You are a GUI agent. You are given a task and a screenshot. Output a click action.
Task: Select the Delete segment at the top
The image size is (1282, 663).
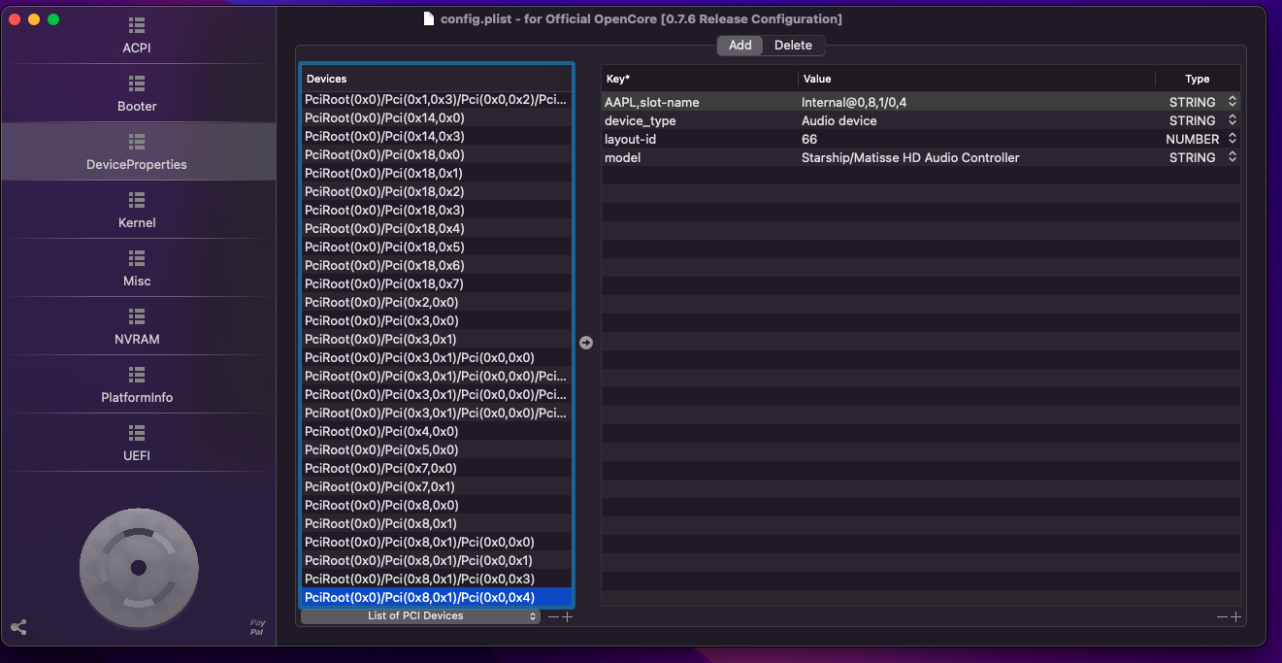point(793,46)
